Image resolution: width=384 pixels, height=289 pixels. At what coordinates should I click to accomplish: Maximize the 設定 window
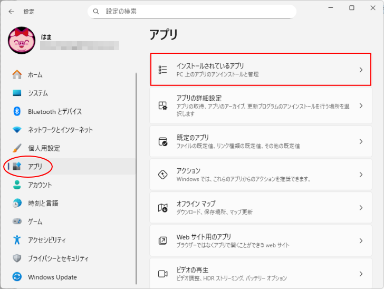pos(352,8)
